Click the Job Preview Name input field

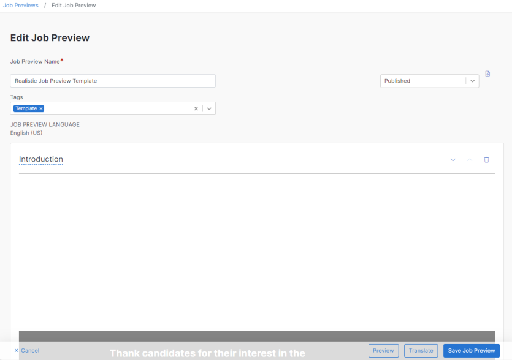pyautogui.click(x=113, y=81)
